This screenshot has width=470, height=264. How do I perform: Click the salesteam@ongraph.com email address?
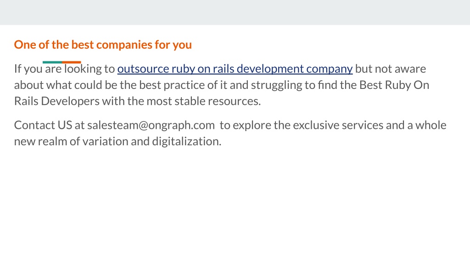151,126
